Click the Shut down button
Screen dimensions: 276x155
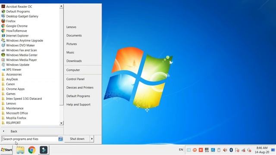[77, 139]
